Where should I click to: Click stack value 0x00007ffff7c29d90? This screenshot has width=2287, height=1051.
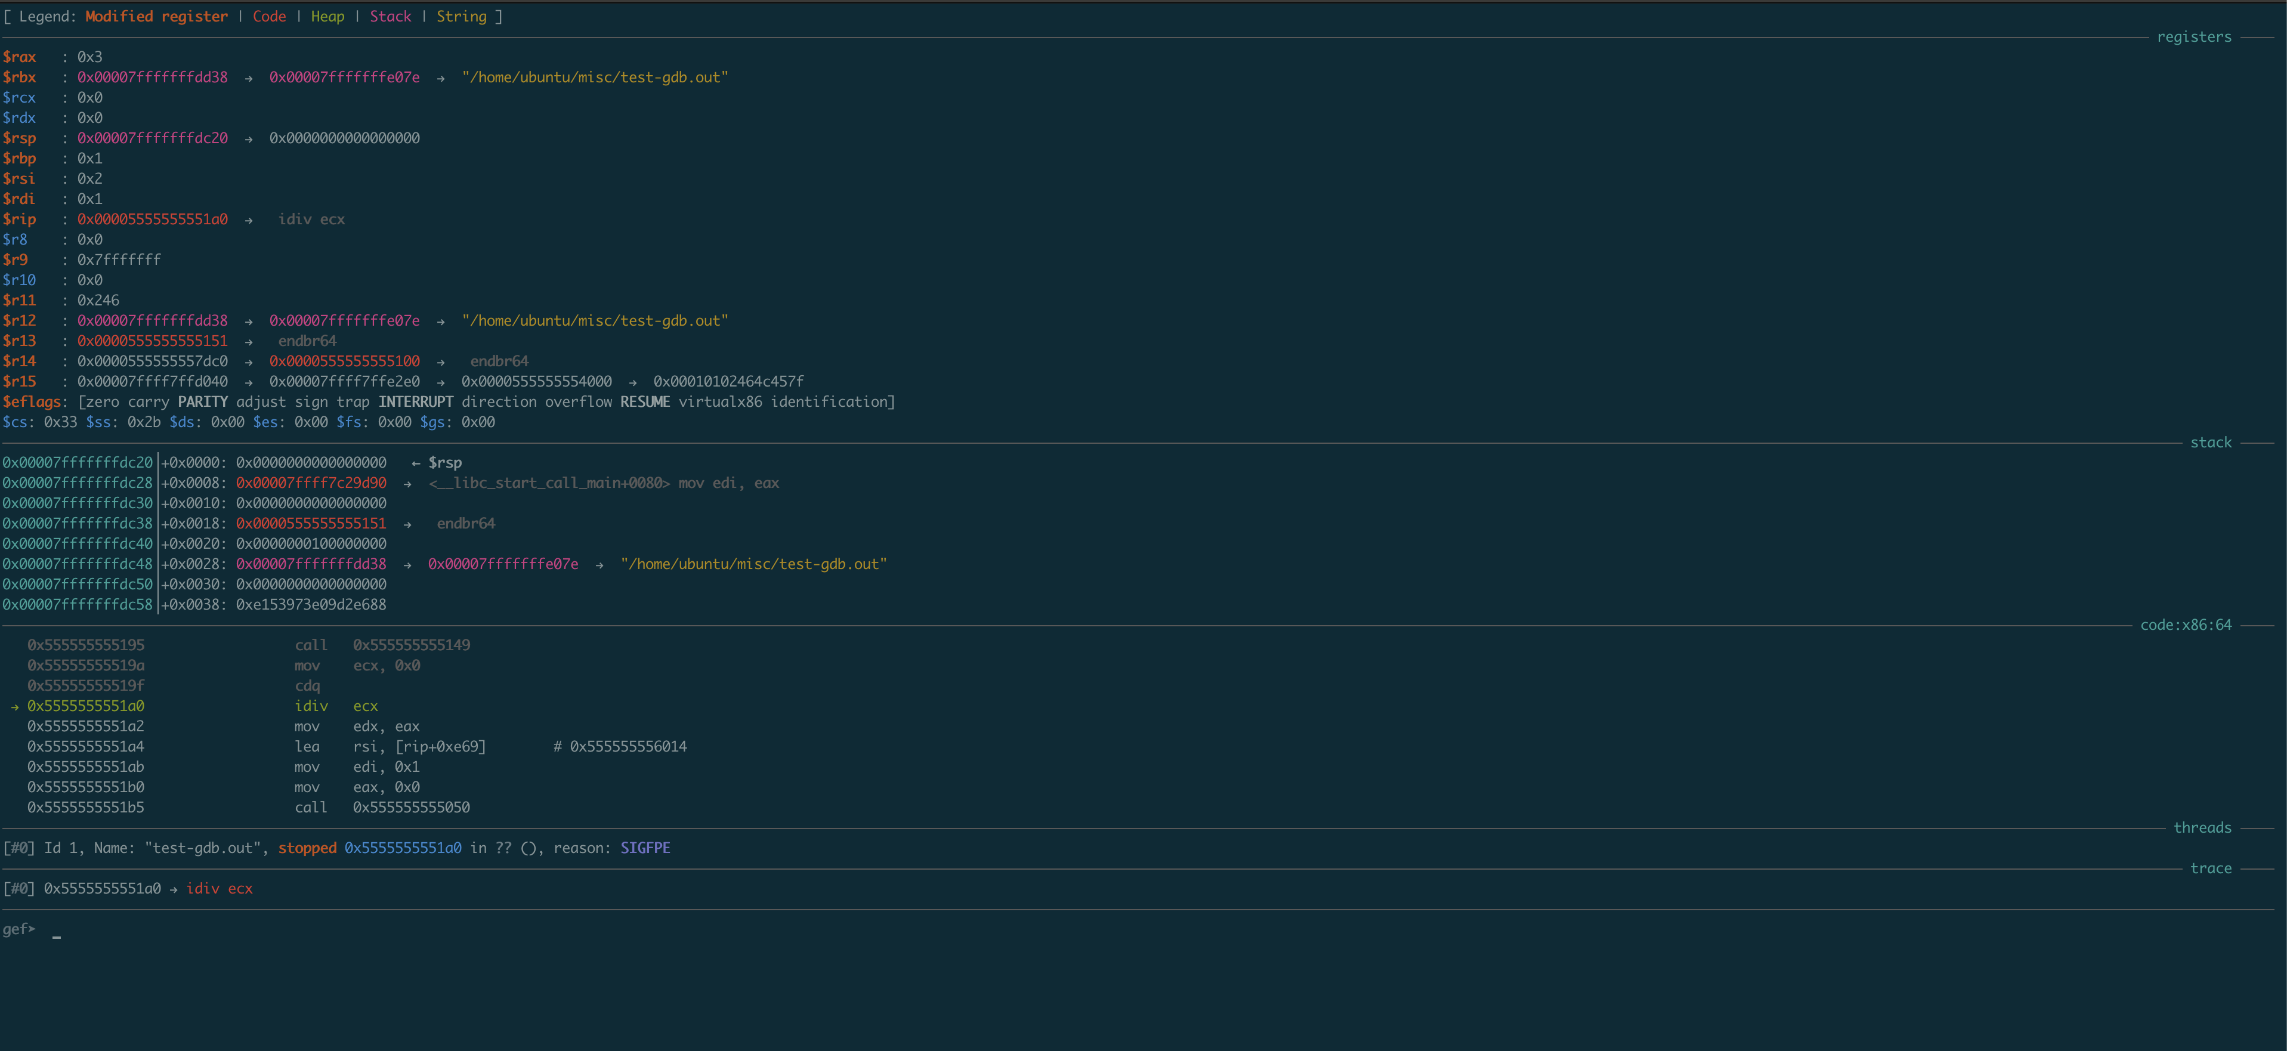(x=311, y=483)
